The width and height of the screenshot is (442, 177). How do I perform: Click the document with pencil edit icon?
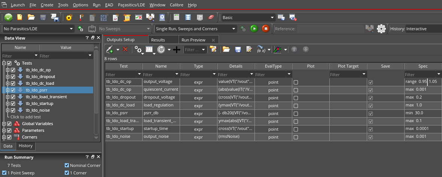(x=249, y=50)
